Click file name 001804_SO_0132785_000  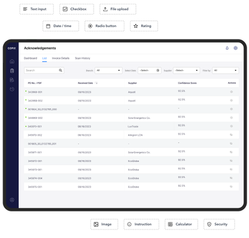pyautogui.click(x=42, y=109)
